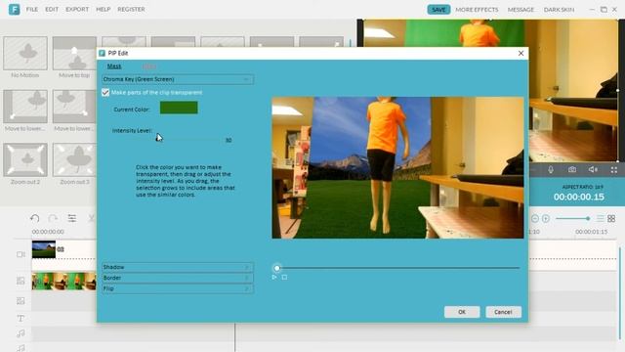Click the timeline zoom slider handle

pyautogui.click(x=588, y=218)
